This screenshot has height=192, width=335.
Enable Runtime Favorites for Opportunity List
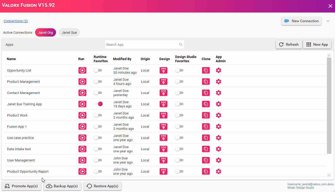click(98, 70)
